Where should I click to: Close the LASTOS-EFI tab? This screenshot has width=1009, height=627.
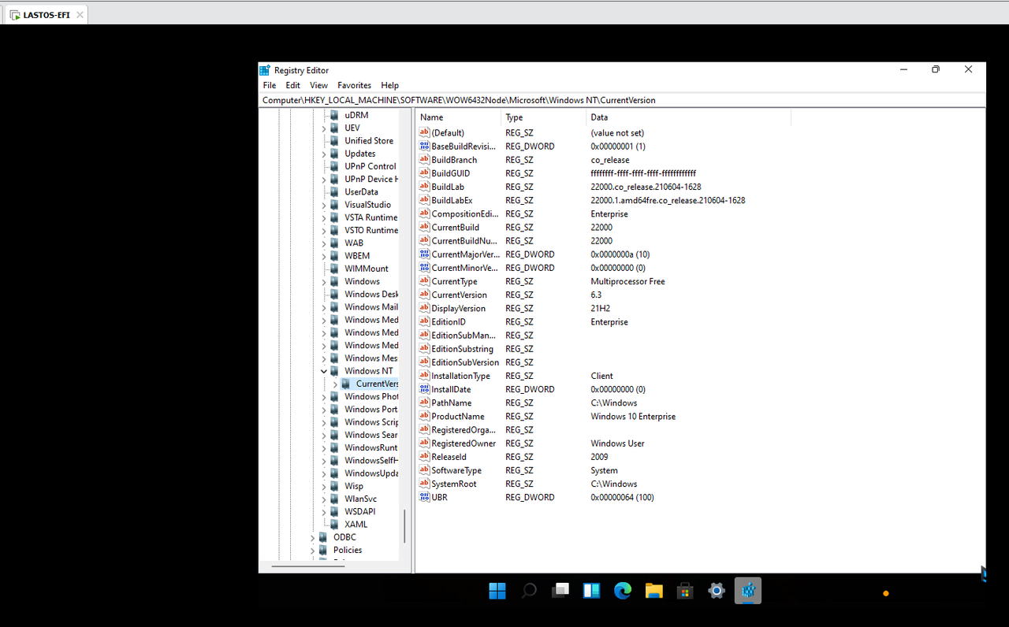[x=80, y=14]
